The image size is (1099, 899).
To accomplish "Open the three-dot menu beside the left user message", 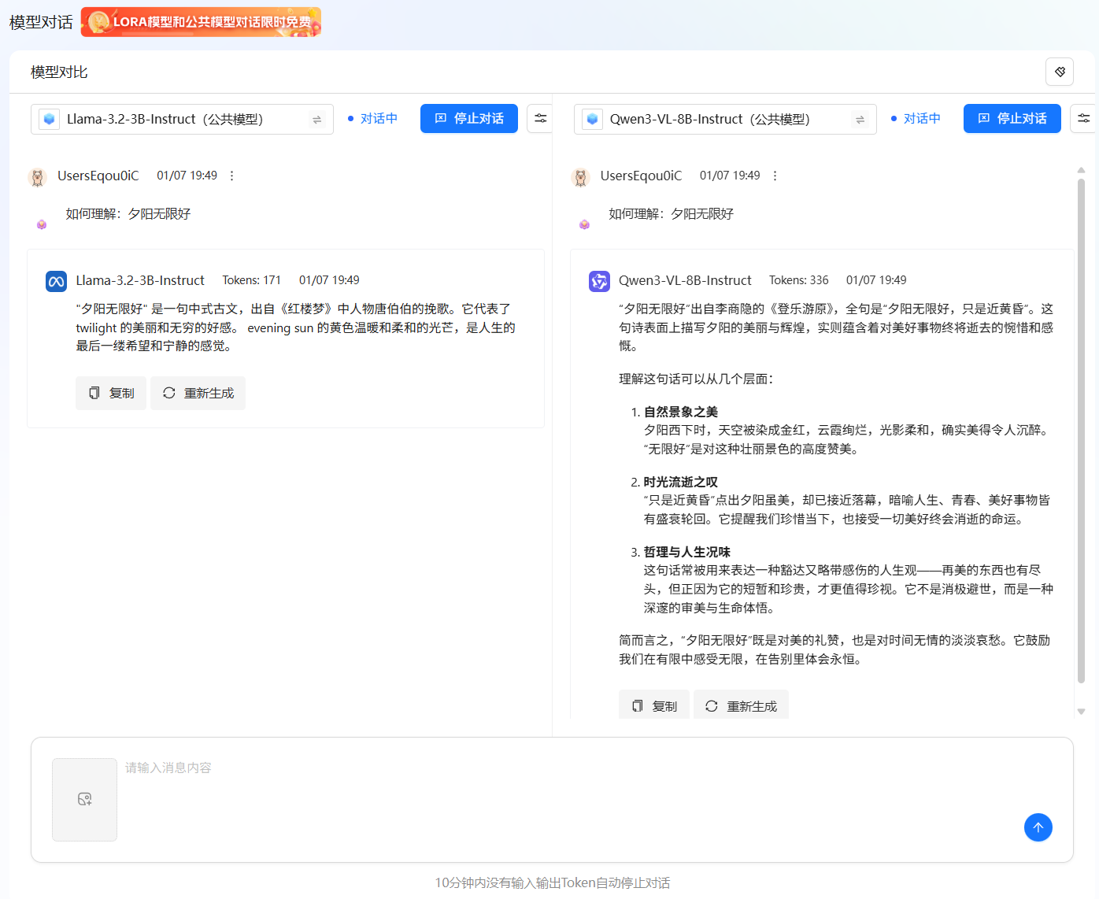I will (x=231, y=176).
